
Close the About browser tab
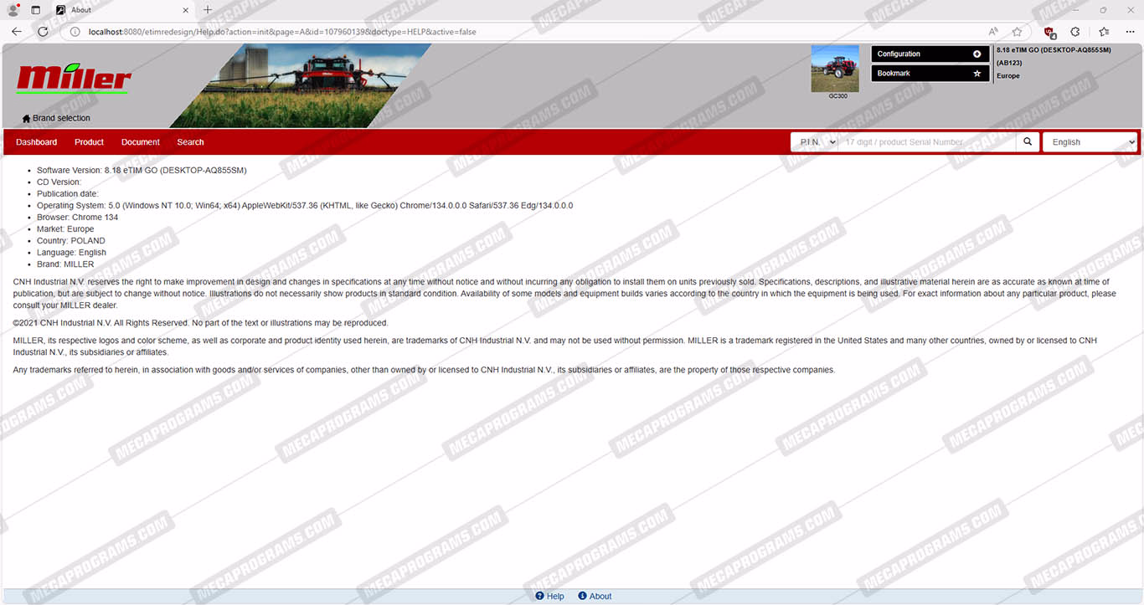[186, 10]
